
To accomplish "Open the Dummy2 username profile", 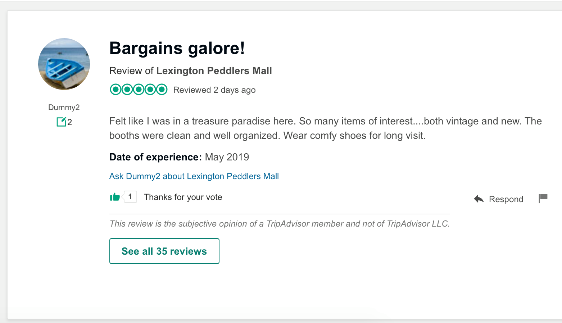I will coord(64,107).
